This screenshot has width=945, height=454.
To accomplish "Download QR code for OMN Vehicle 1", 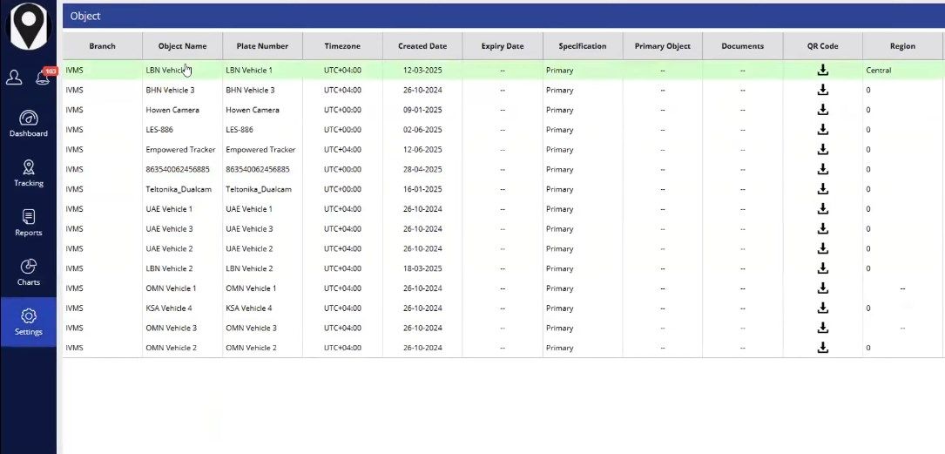I will coord(823,288).
